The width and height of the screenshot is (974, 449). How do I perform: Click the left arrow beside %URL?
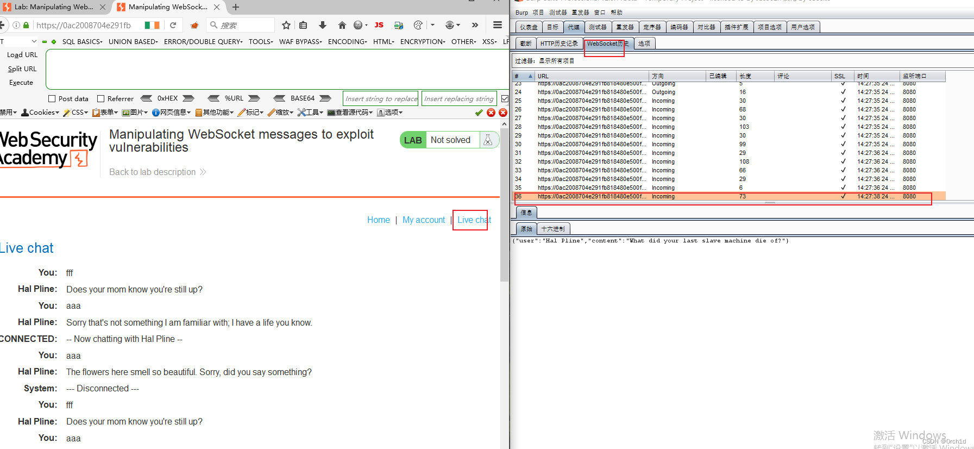(x=214, y=98)
